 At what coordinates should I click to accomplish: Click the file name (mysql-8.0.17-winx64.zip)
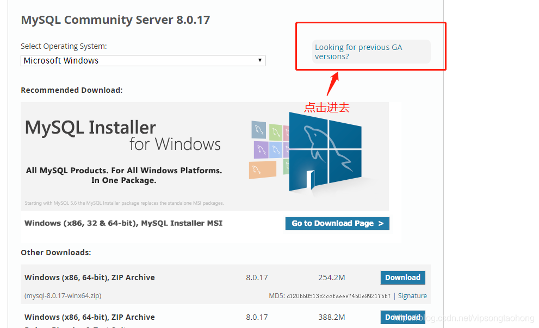point(63,296)
